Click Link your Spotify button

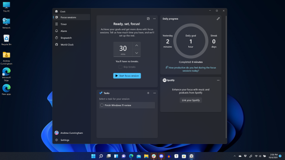click(191, 100)
